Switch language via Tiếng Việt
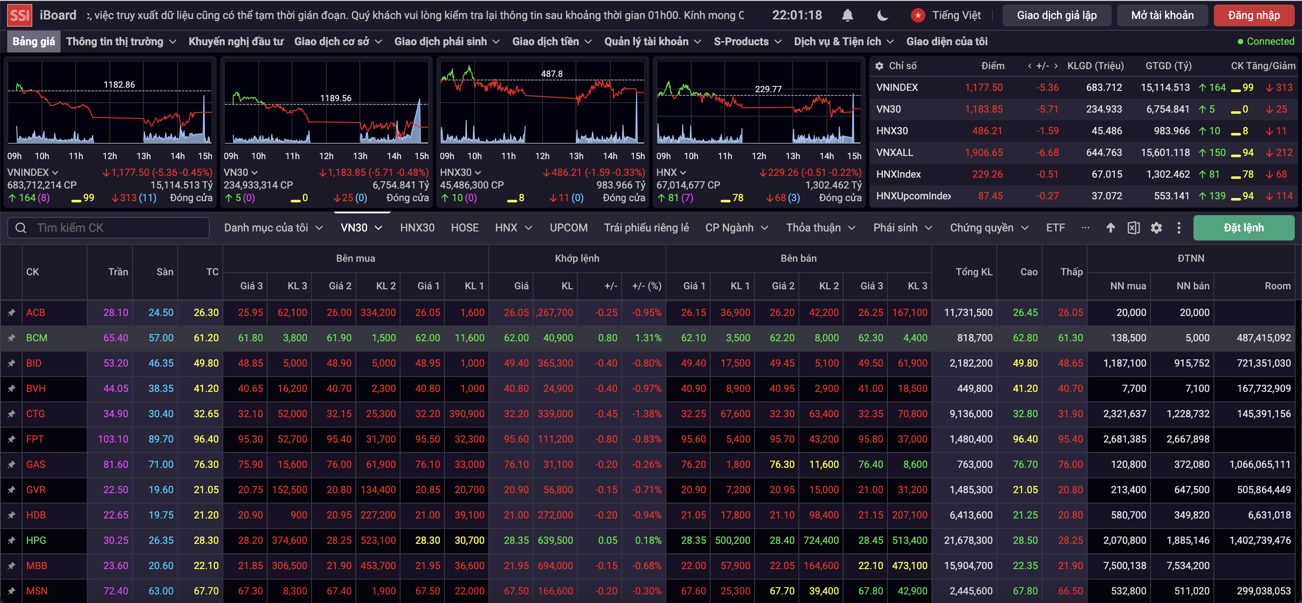 pyautogui.click(x=956, y=15)
